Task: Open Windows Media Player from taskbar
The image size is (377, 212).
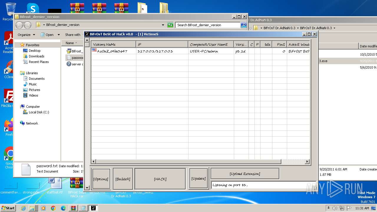Action: [43, 208]
